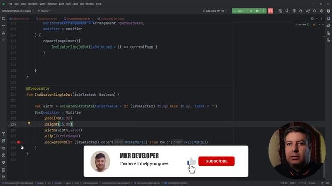This screenshot has width=332, height=186.
Task: Open the Device Manager sidebar icon
Action: click(328, 33)
